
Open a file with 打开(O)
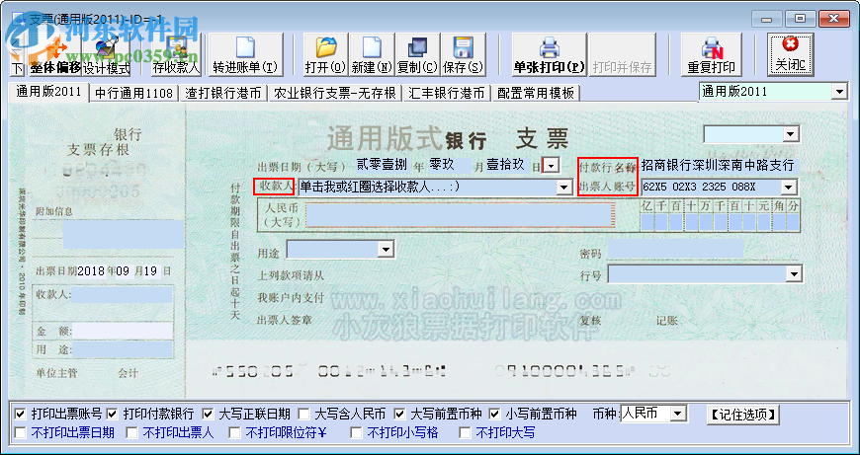point(325,54)
